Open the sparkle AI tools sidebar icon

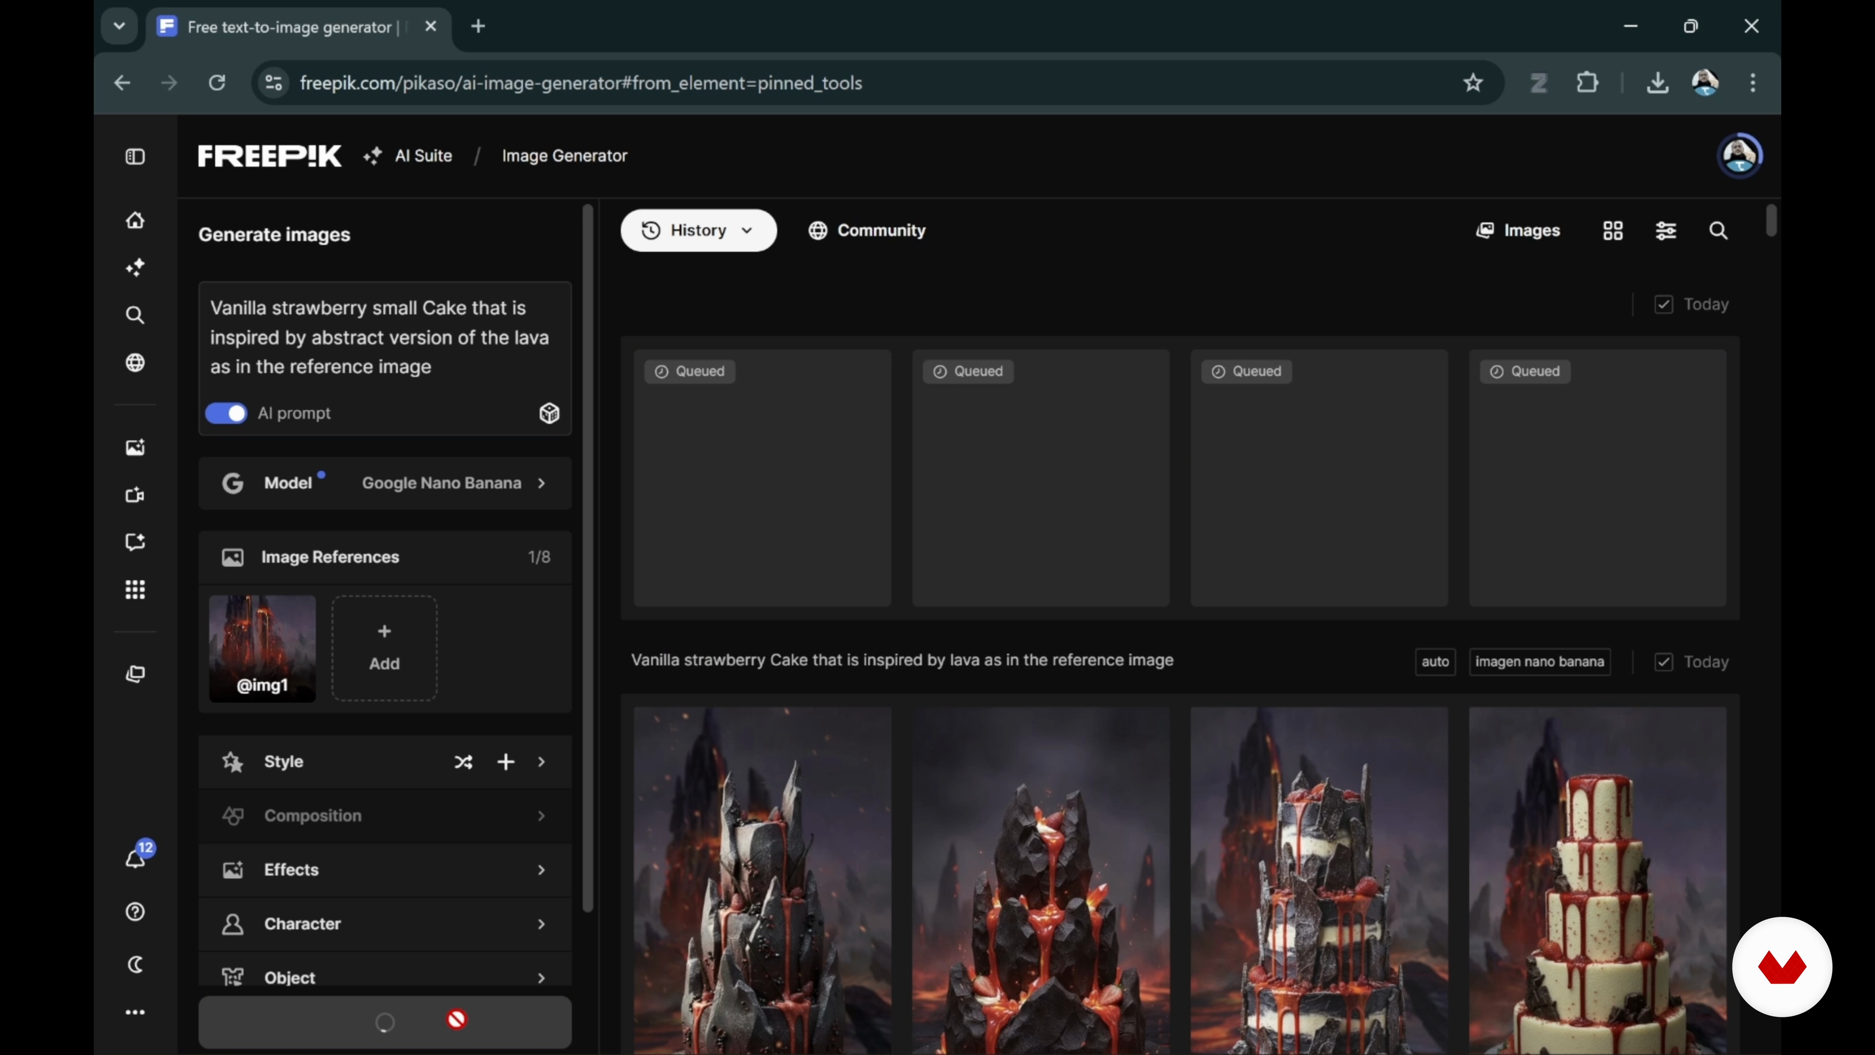coord(135,267)
